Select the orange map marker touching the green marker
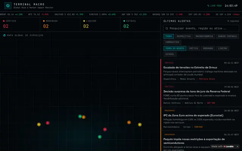Image resolution: width=242 pixels, height=151 pixels. point(84,117)
